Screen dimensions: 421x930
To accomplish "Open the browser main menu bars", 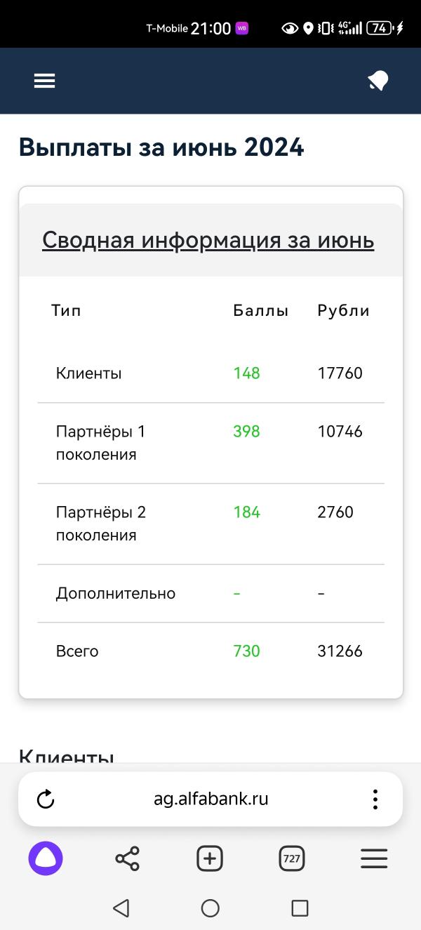I will pos(374,858).
